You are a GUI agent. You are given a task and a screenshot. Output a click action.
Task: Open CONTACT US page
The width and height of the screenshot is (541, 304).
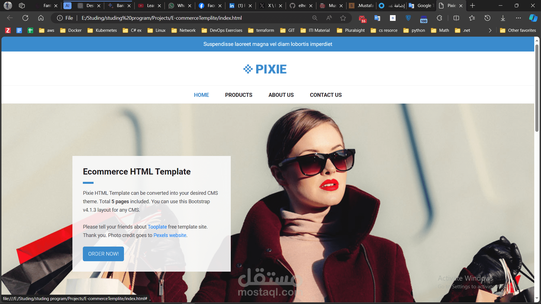[326, 95]
